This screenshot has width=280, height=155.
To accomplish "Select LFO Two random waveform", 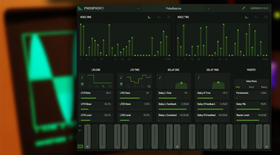I will coord(149,86).
